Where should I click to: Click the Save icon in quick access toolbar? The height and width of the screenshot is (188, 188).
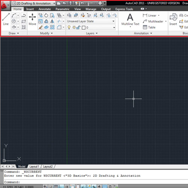pyautogui.click(x=70, y=3)
